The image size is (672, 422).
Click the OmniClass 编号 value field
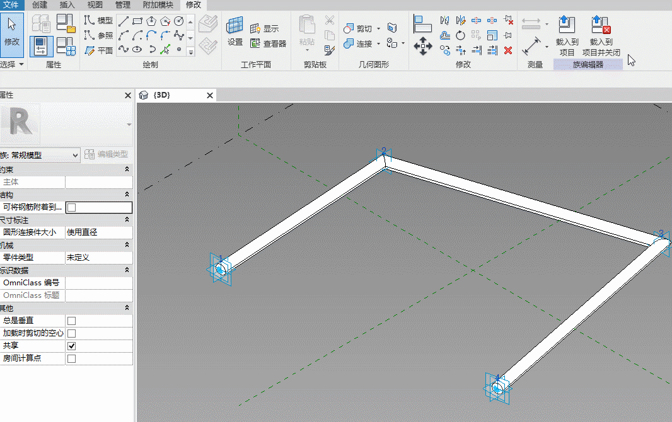[x=98, y=283]
